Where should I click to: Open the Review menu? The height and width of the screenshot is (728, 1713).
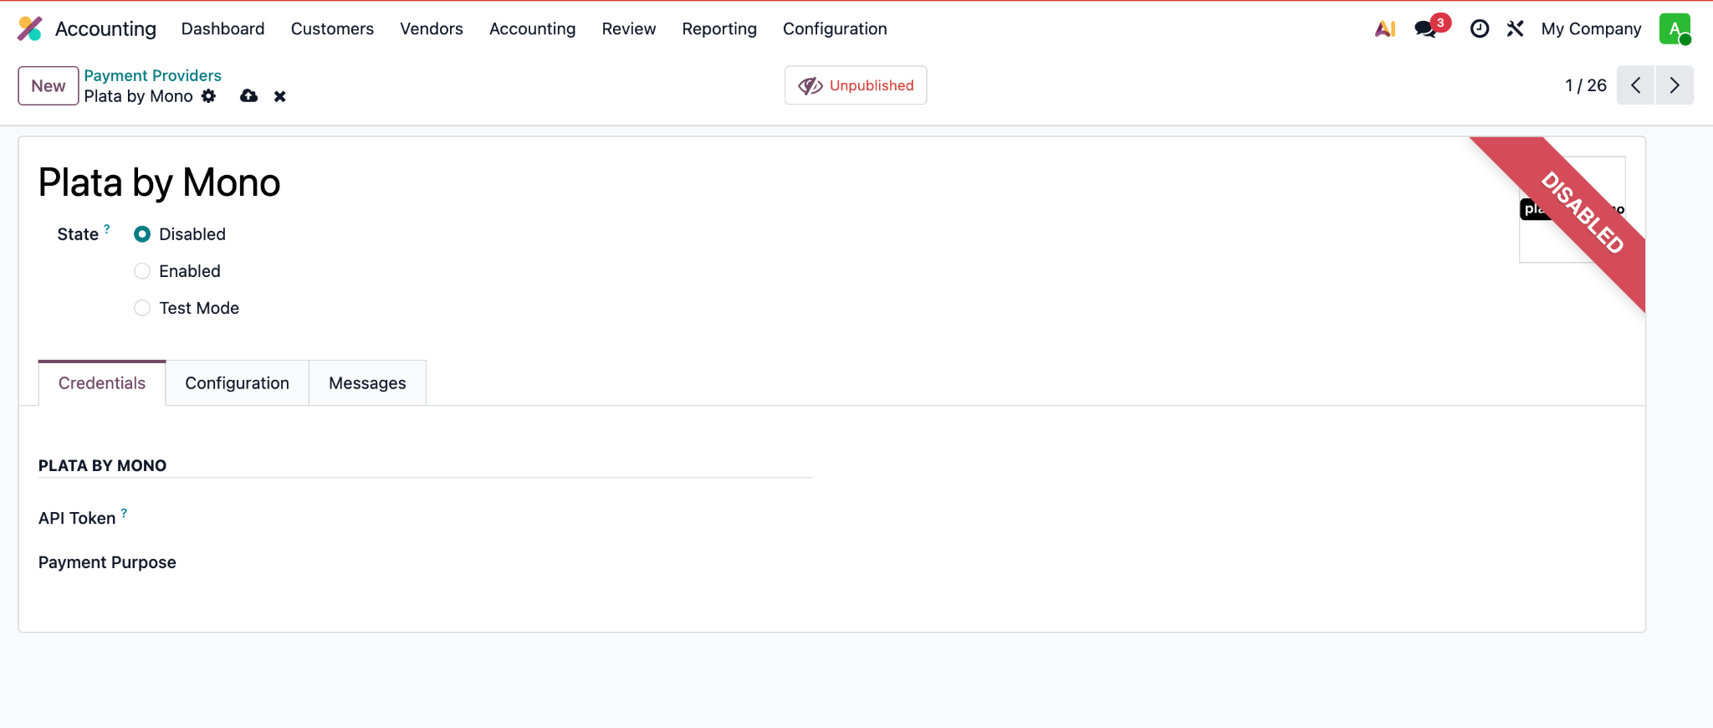pyautogui.click(x=629, y=28)
